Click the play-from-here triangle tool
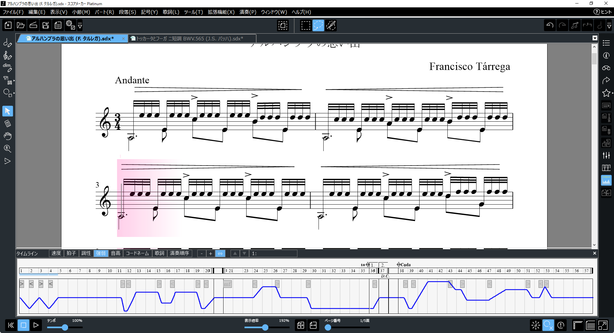Viewport: 614px width, 333px height. coord(7,161)
